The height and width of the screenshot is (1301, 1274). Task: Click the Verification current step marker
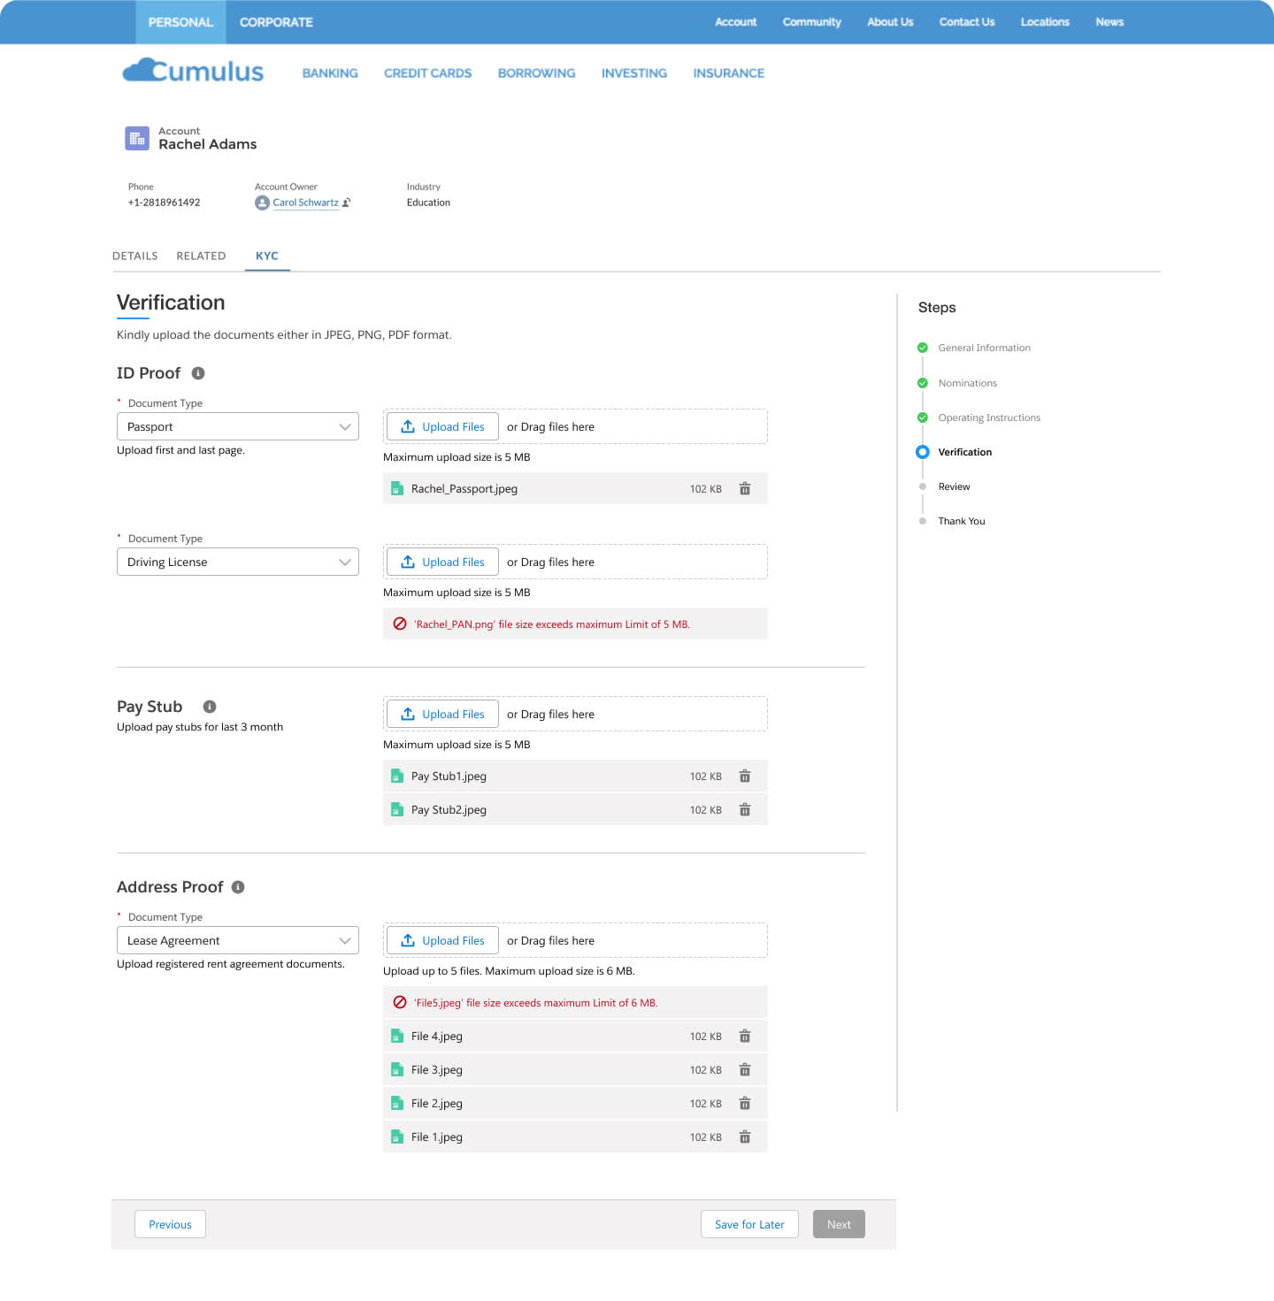[x=923, y=452]
